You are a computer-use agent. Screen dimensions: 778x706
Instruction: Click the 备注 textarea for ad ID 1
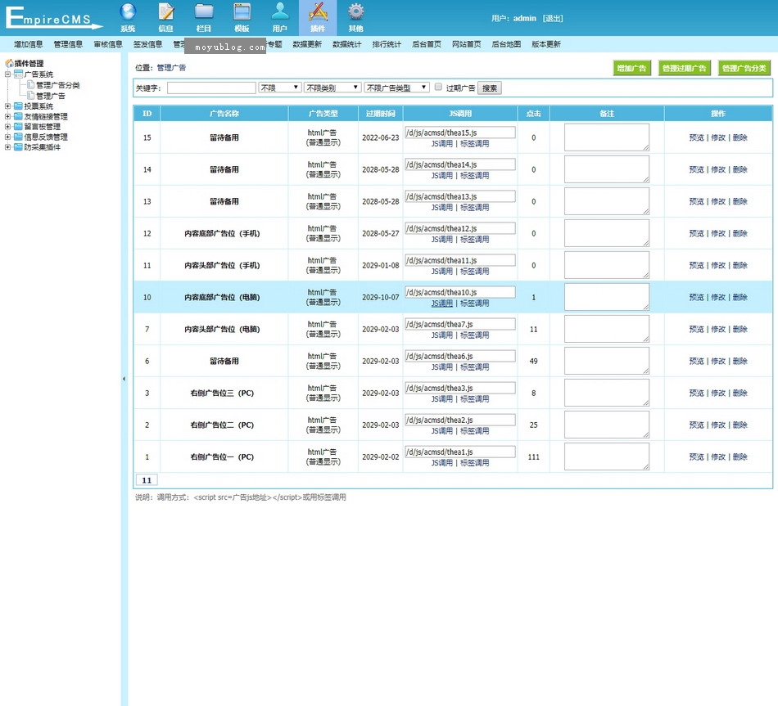(x=606, y=456)
